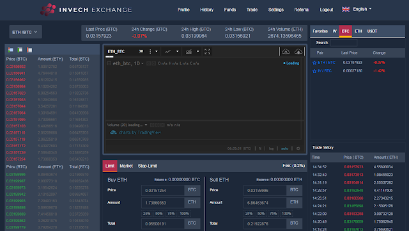Open eth_btc, 1D legend dropdown
409x231 pixels.
(x=142, y=63)
